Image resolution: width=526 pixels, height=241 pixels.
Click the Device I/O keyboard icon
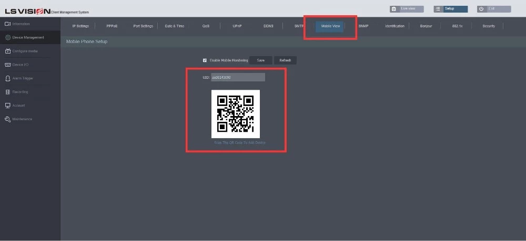(8, 65)
